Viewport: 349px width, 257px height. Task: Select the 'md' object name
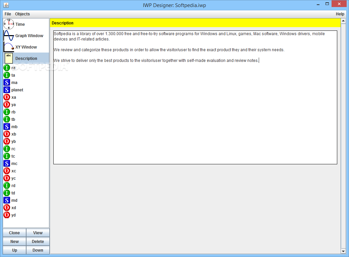[14, 200]
